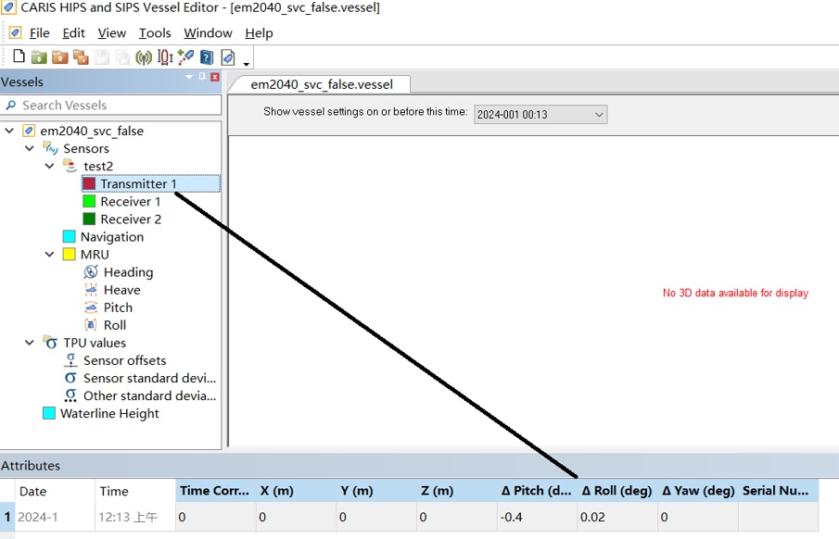Open the Tools menu

click(155, 33)
